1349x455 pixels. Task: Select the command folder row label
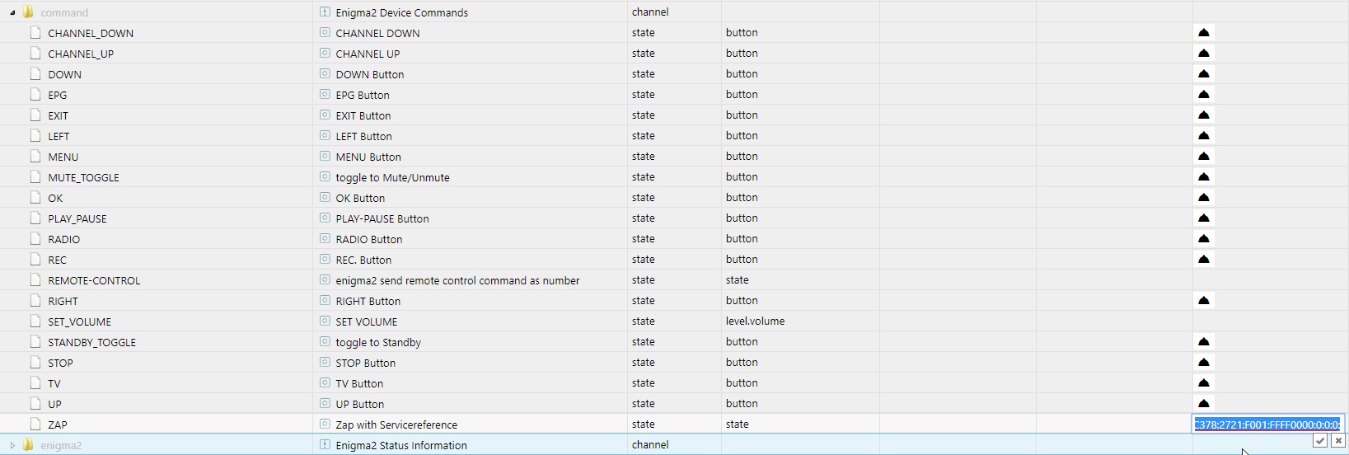tap(64, 12)
